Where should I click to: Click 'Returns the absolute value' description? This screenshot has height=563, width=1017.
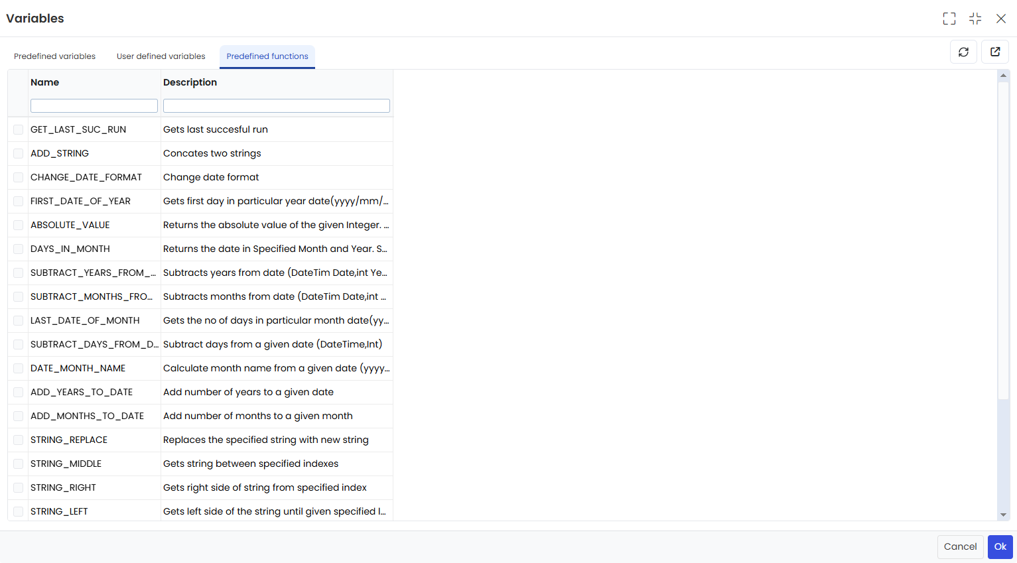[276, 225]
